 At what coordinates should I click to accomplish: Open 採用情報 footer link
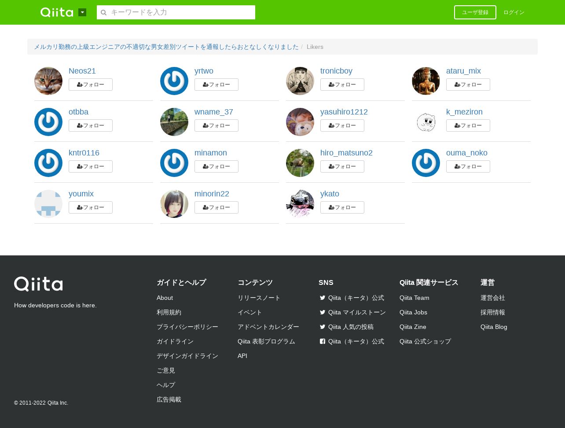click(493, 312)
